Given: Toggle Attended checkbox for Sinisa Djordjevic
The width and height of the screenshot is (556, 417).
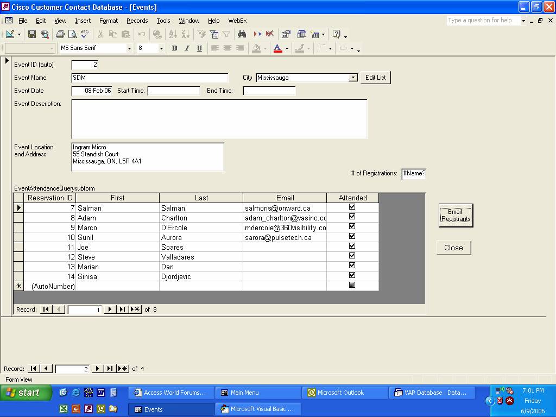Looking at the screenshot, I should (352, 275).
